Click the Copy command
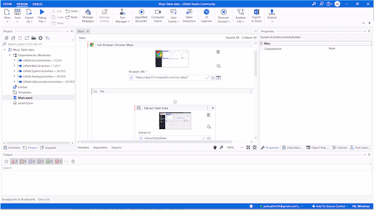The image size is (374, 210). (x=58, y=17)
